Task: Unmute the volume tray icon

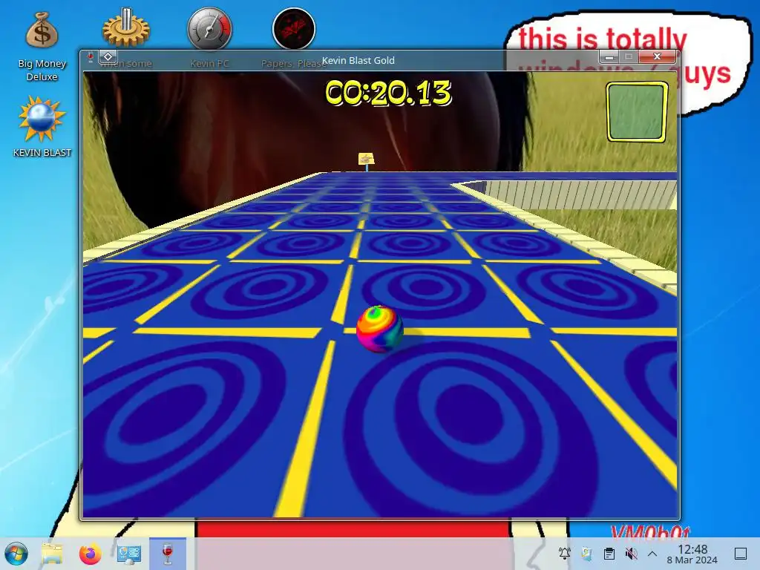Action: 631,554
